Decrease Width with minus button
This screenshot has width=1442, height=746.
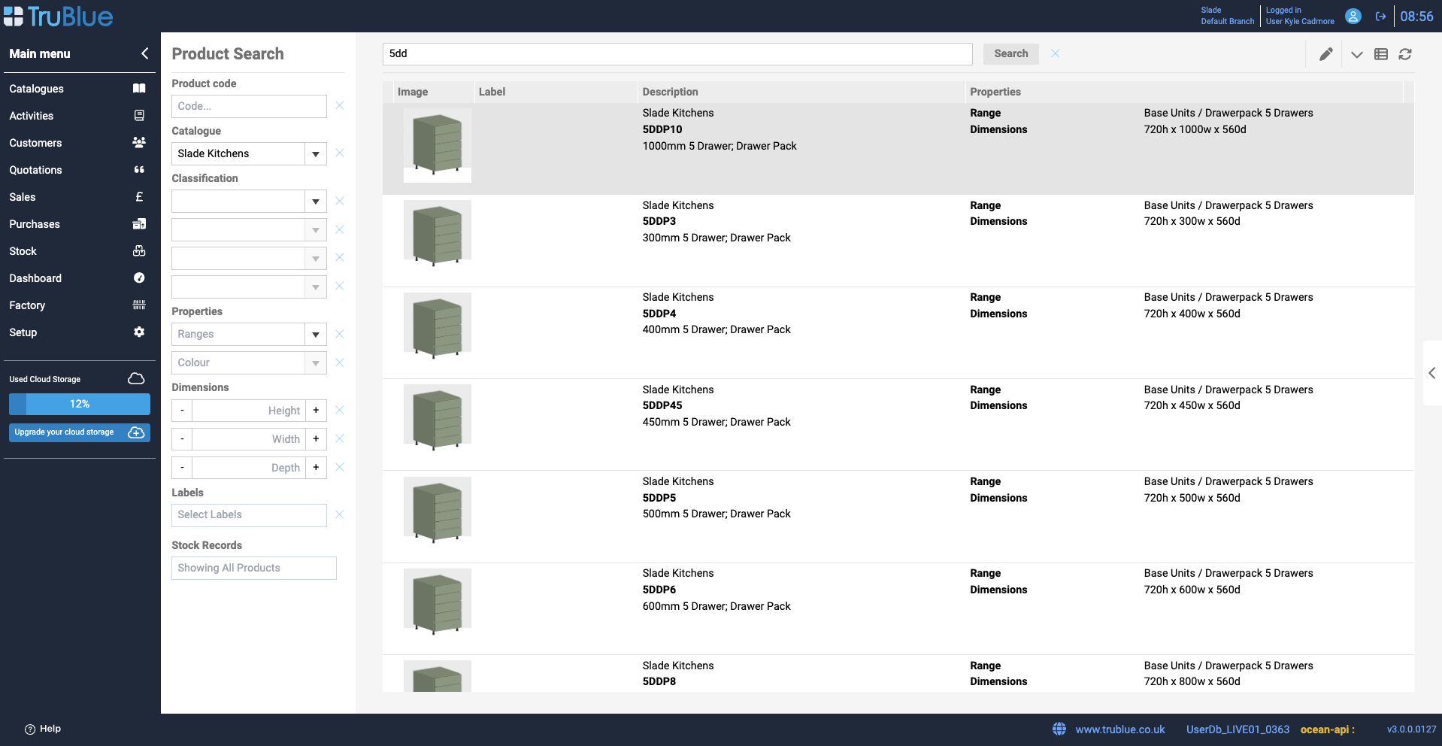click(182, 439)
